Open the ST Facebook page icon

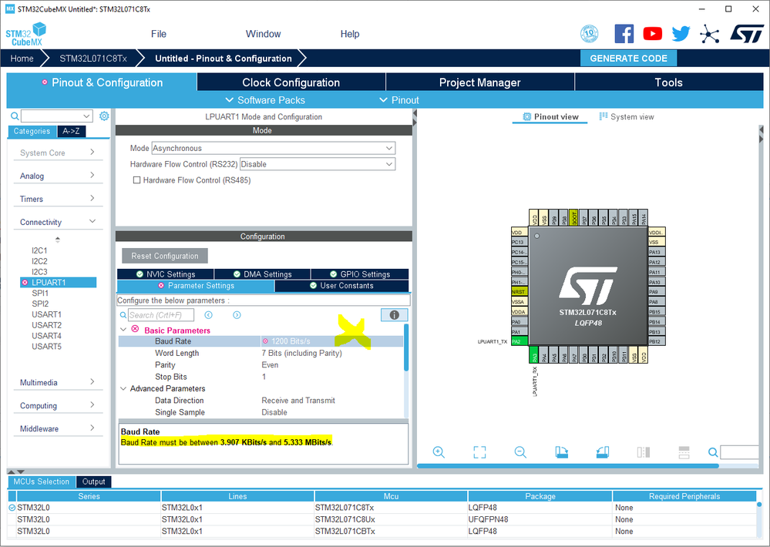[x=624, y=34]
